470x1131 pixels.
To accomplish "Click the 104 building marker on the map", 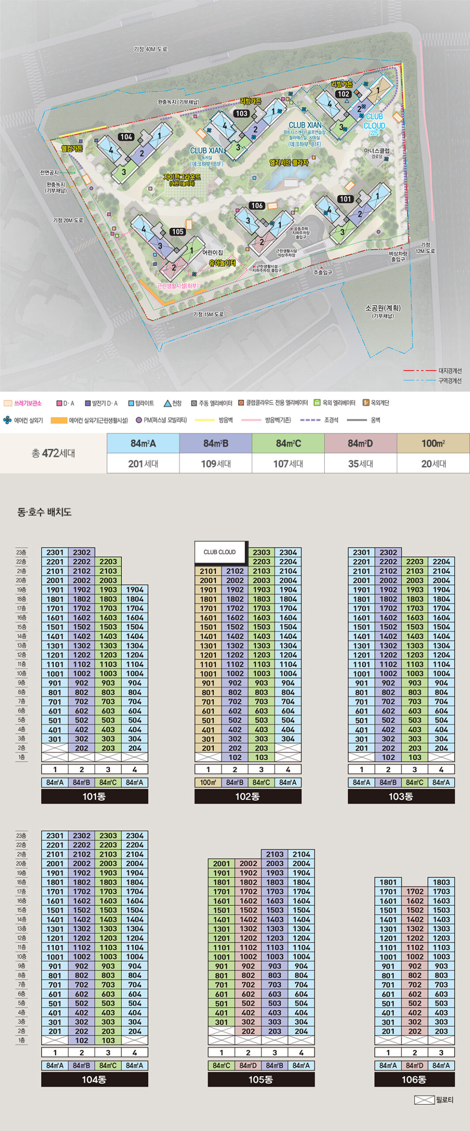I will [126, 137].
